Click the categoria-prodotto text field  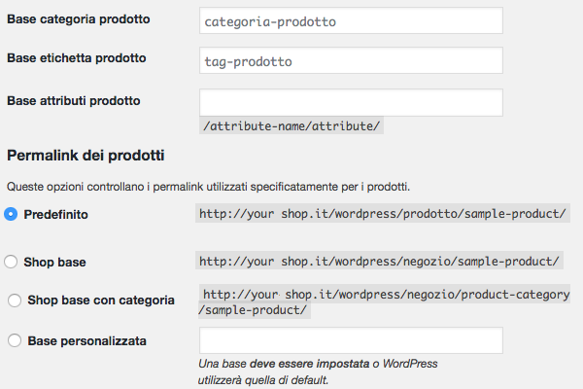(350, 21)
